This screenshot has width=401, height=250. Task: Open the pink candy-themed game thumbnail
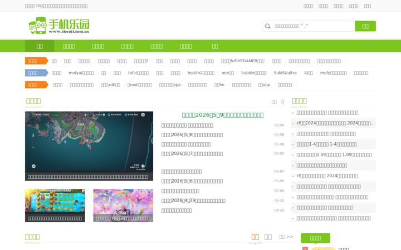click(123, 206)
